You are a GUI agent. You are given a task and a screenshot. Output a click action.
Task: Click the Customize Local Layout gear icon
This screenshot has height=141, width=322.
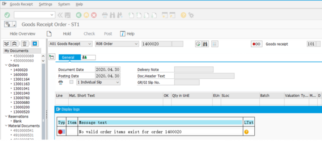tap(191, 15)
